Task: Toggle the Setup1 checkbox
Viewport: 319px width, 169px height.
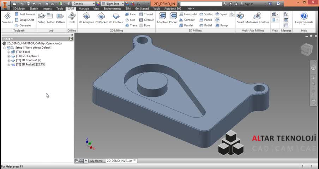Action: tap(8, 48)
